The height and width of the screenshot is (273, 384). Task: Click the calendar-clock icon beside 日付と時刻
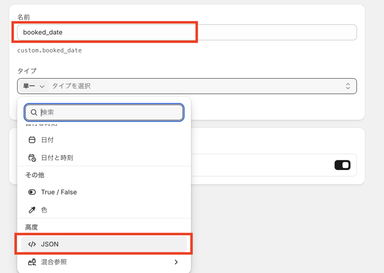[x=32, y=158]
